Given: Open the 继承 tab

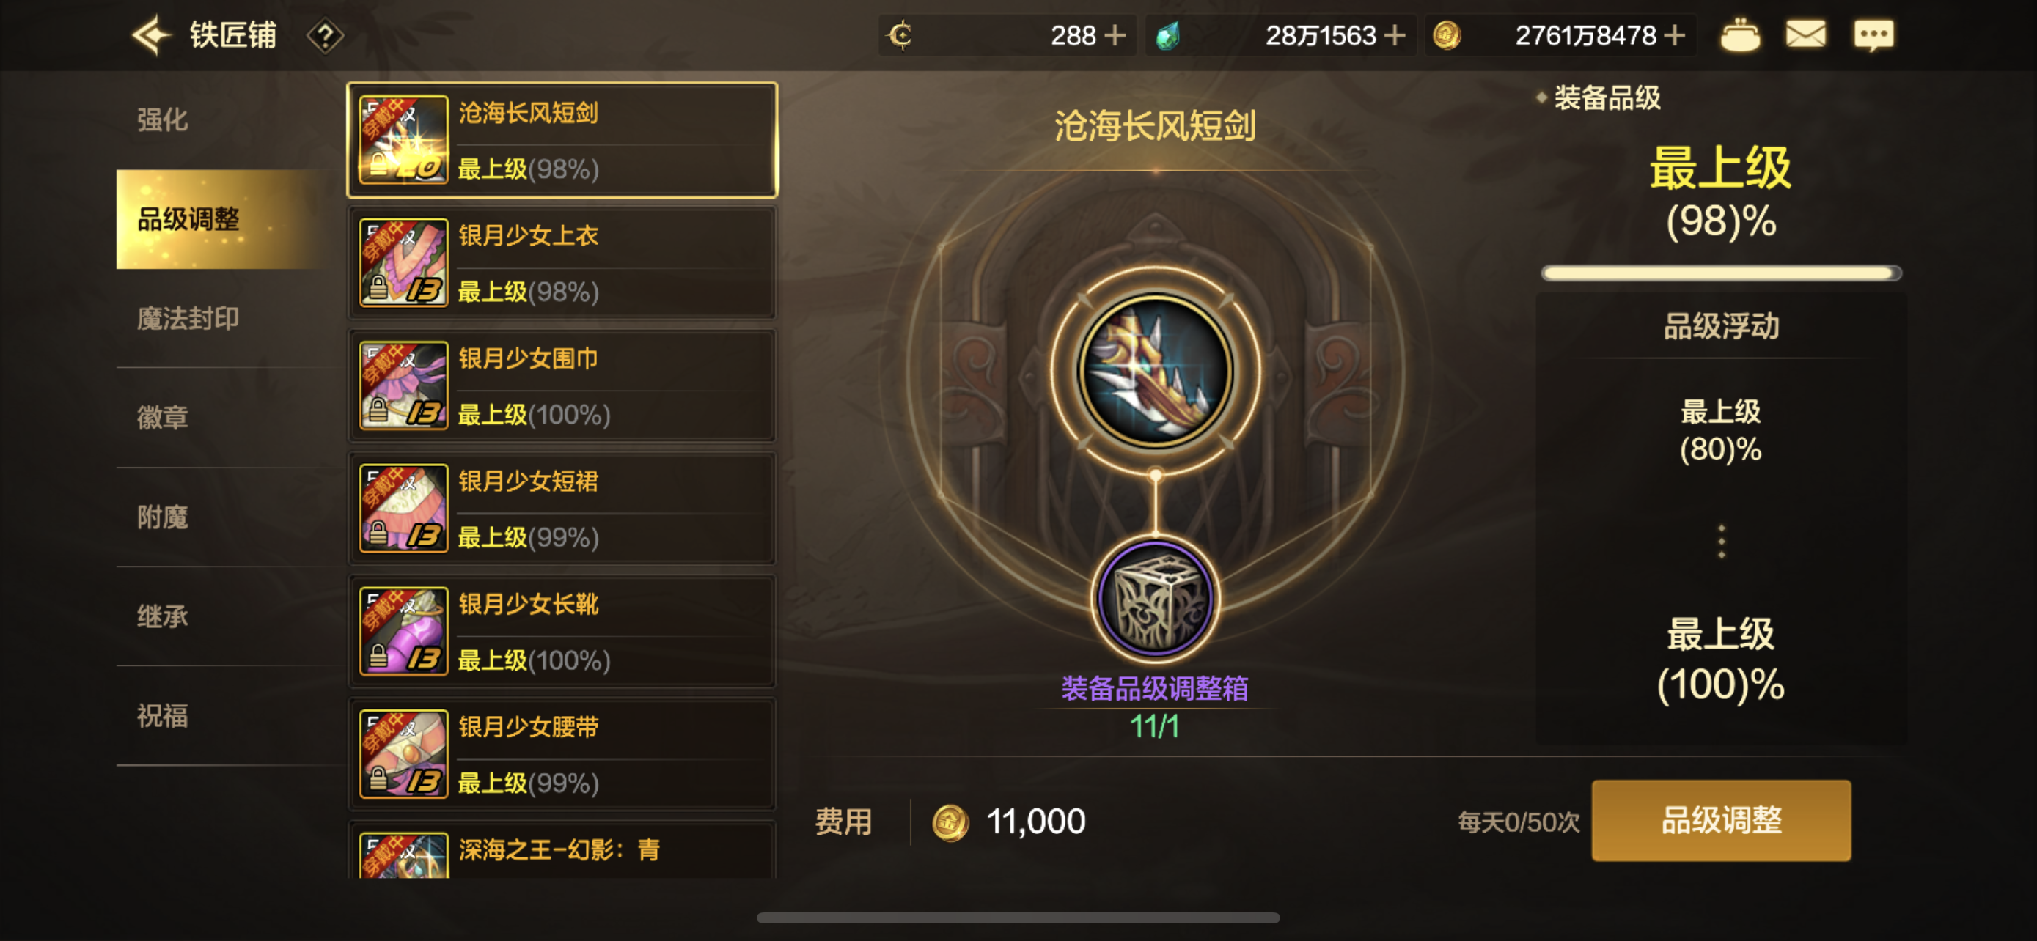Looking at the screenshot, I should (162, 616).
